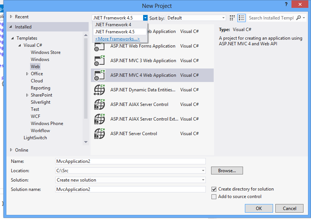Click the More Frameworks link
The image size is (311, 219).
click(117, 39)
